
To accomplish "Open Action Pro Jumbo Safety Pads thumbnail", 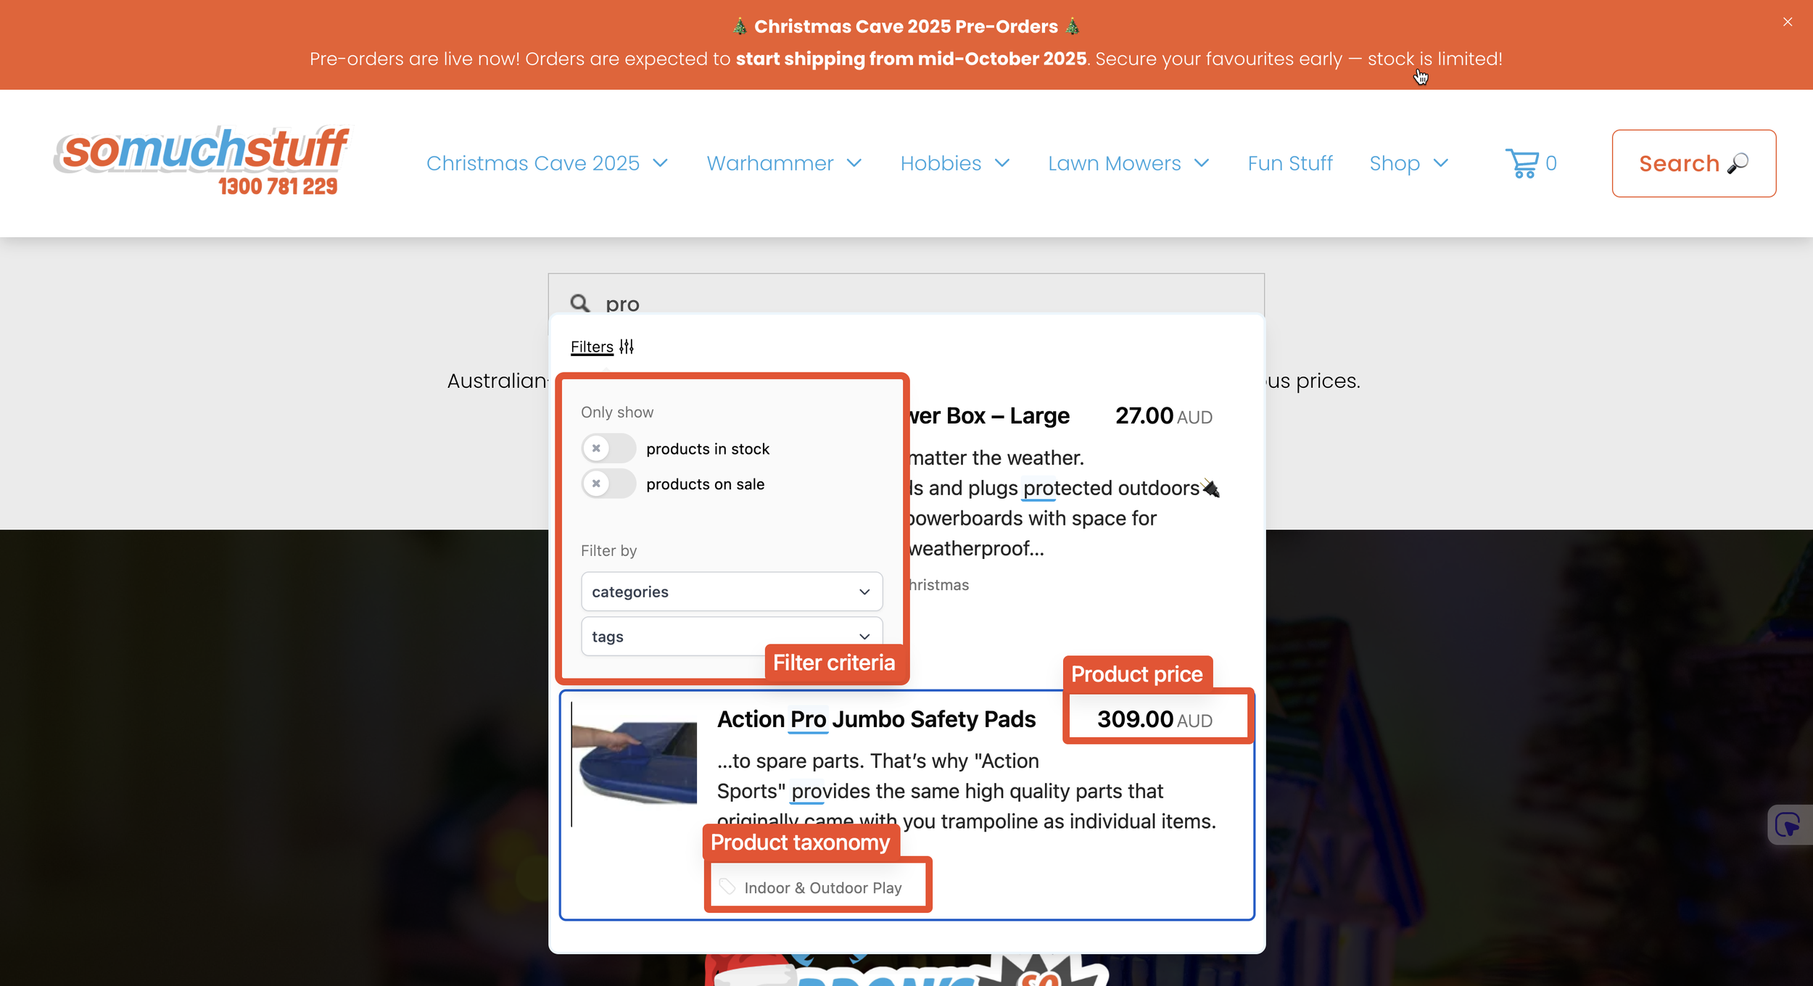I will [x=635, y=763].
